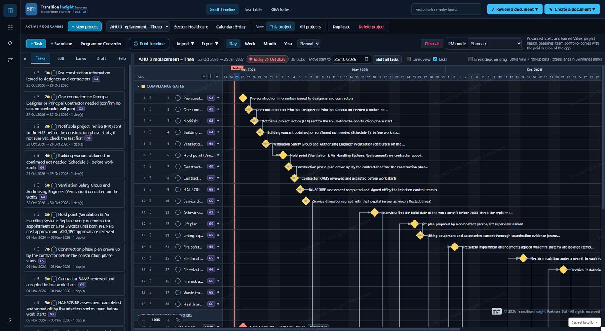Viewport: 605px width, 331px height.
Task: Click the equals icon in TASK header
Action: pyautogui.click(x=204, y=77)
